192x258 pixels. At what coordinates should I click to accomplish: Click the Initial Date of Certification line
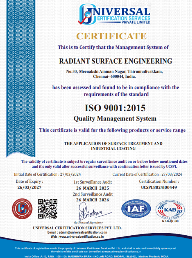[47, 174]
